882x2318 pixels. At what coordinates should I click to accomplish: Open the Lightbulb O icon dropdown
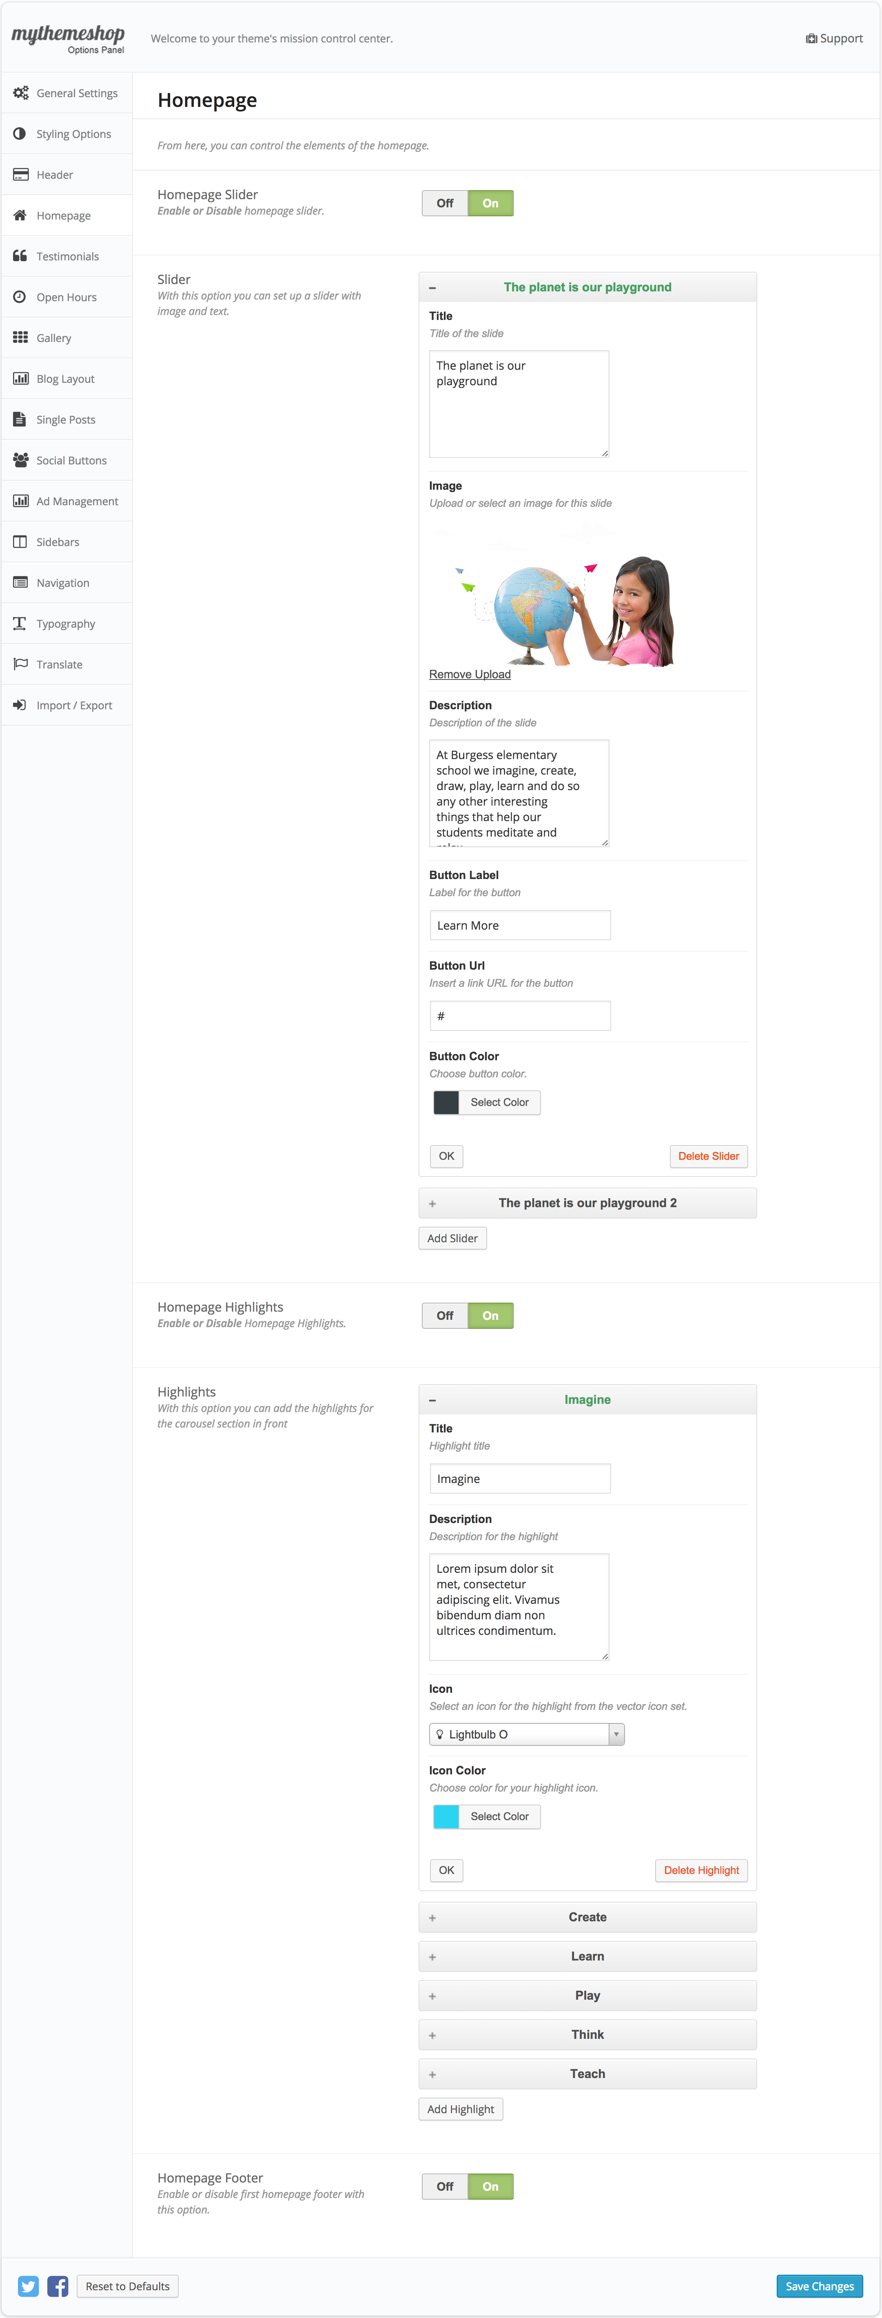[x=526, y=1734]
